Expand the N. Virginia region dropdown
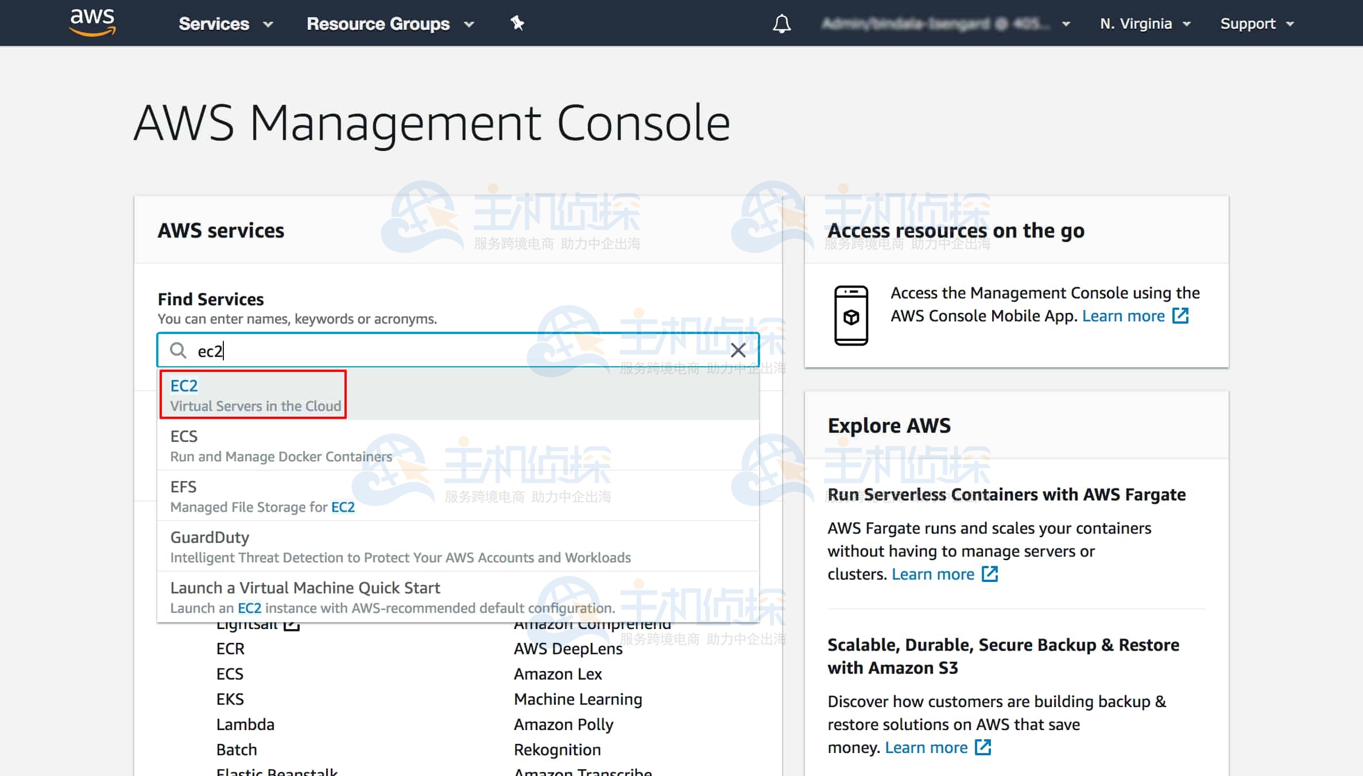This screenshot has height=776, width=1363. (1144, 23)
